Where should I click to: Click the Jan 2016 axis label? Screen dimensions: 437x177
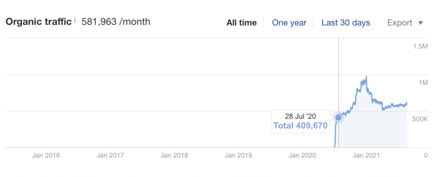tap(46, 155)
